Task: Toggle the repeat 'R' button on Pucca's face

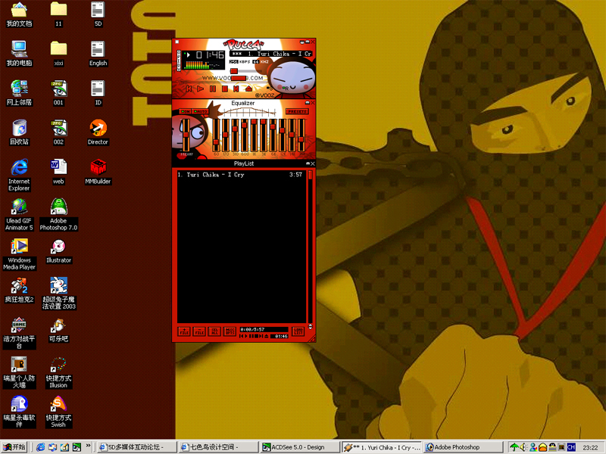Action: pos(286,89)
